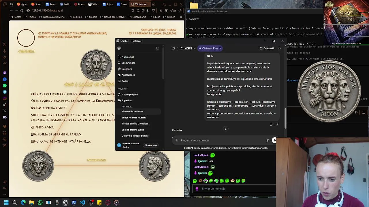Open the Cristianismo bookmarks folder
Image resolution: width=369 pixels, height=207 pixels.
pos(137,17)
